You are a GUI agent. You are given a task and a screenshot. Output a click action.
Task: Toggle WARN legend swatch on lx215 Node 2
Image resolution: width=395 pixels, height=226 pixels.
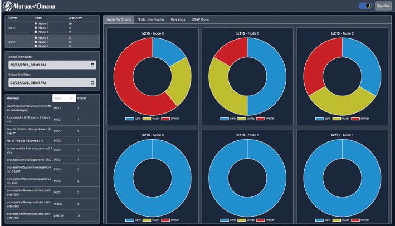(337, 119)
